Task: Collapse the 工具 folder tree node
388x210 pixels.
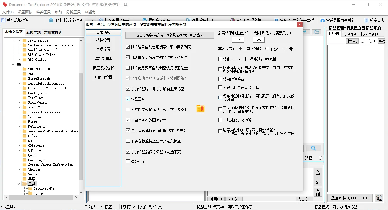Action: pyautogui.click(x=18, y=184)
